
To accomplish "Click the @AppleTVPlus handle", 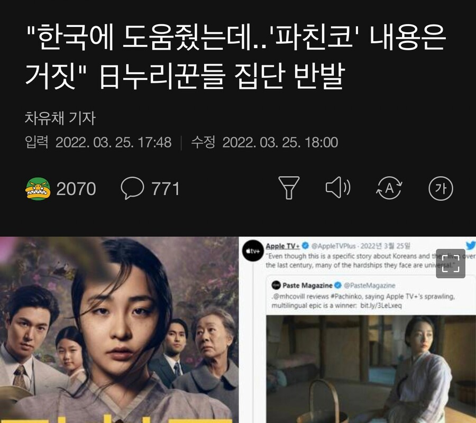I will pyautogui.click(x=334, y=246).
